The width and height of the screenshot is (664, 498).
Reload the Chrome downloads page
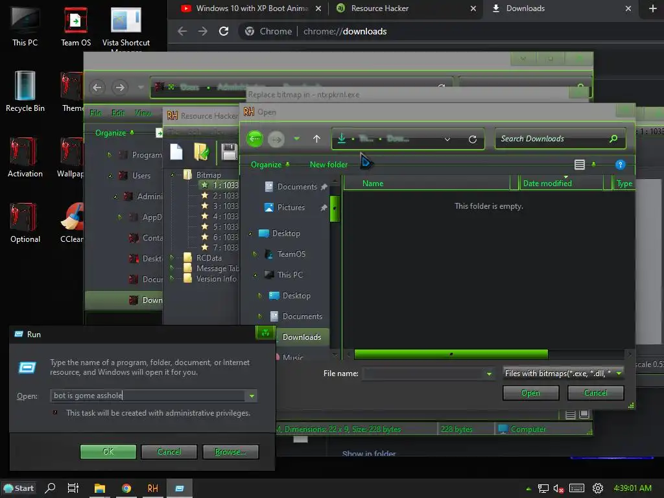click(x=224, y=31)
